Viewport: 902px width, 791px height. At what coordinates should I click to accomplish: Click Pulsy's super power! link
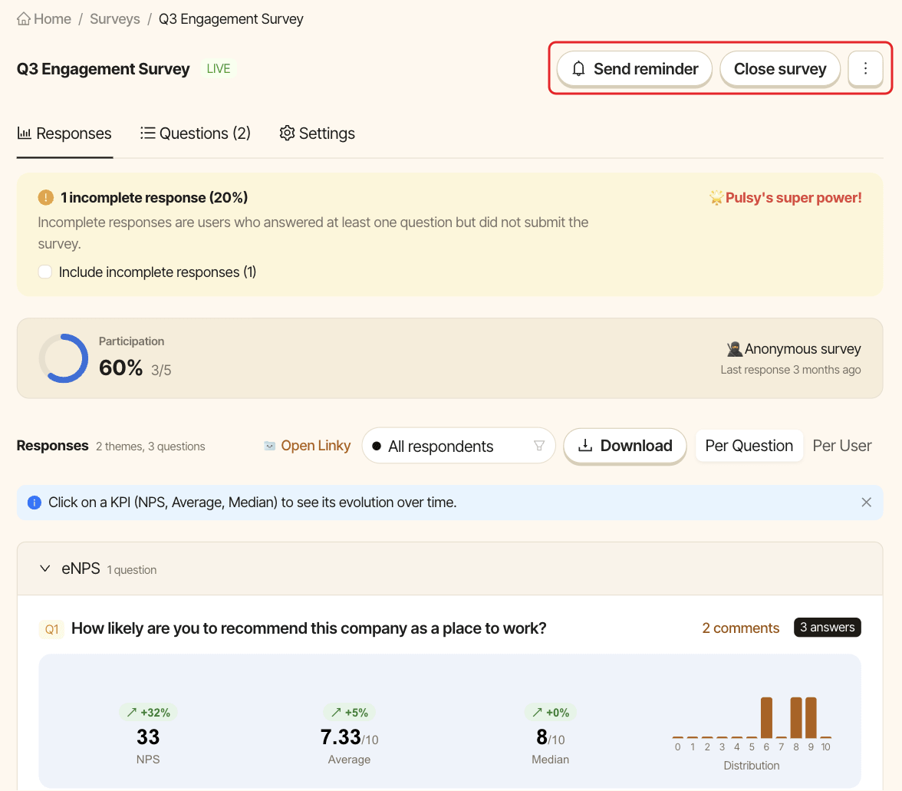point(785,198)
